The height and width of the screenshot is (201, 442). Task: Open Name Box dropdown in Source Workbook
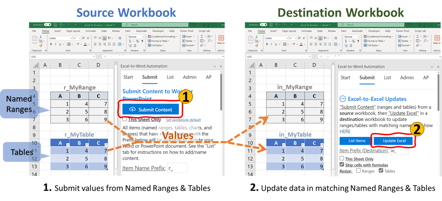(x=94, y=57)
